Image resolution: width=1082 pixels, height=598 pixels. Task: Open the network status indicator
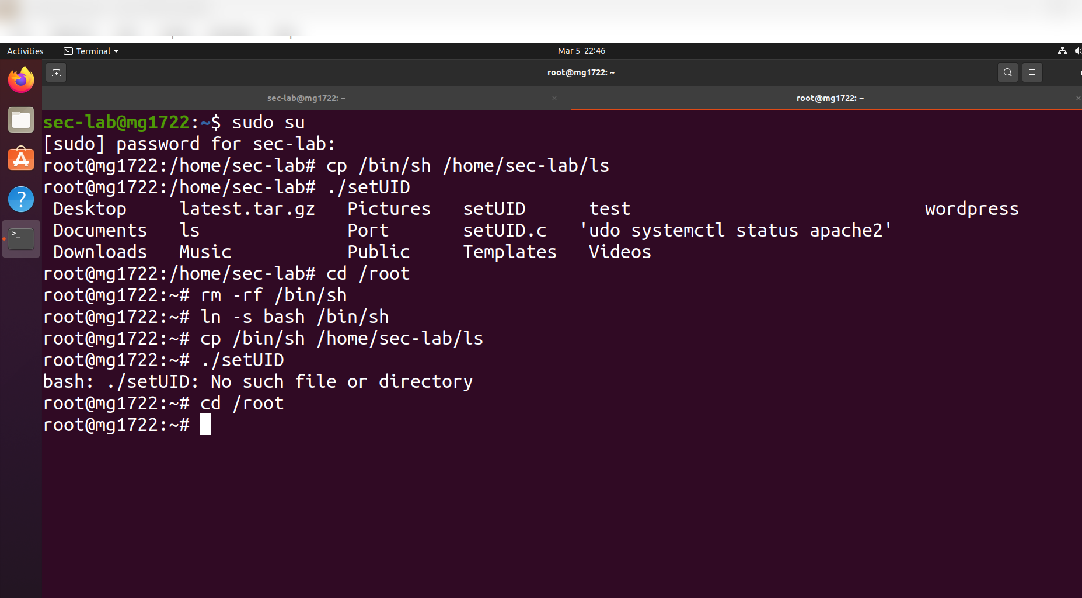[1062, 51]
